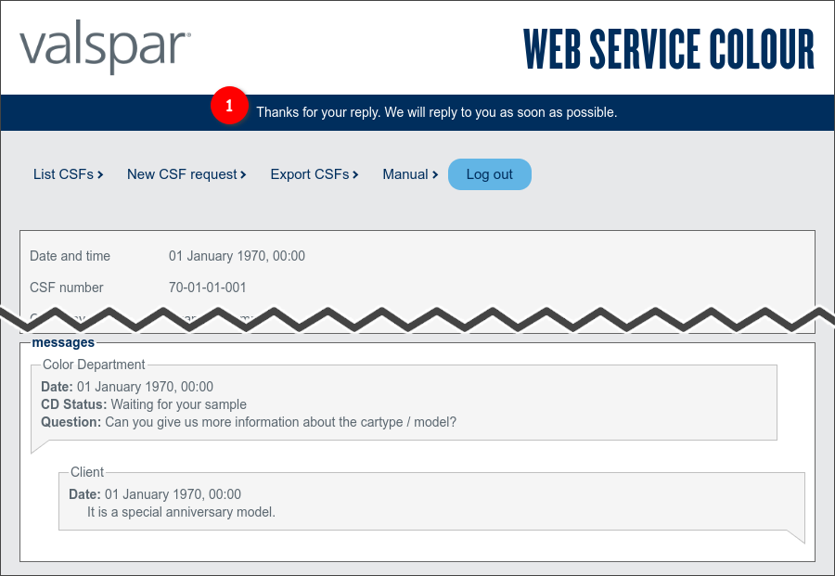Click the Color Department message title
The height and width of the screenshot is (576, 835).
pos(94,365)
